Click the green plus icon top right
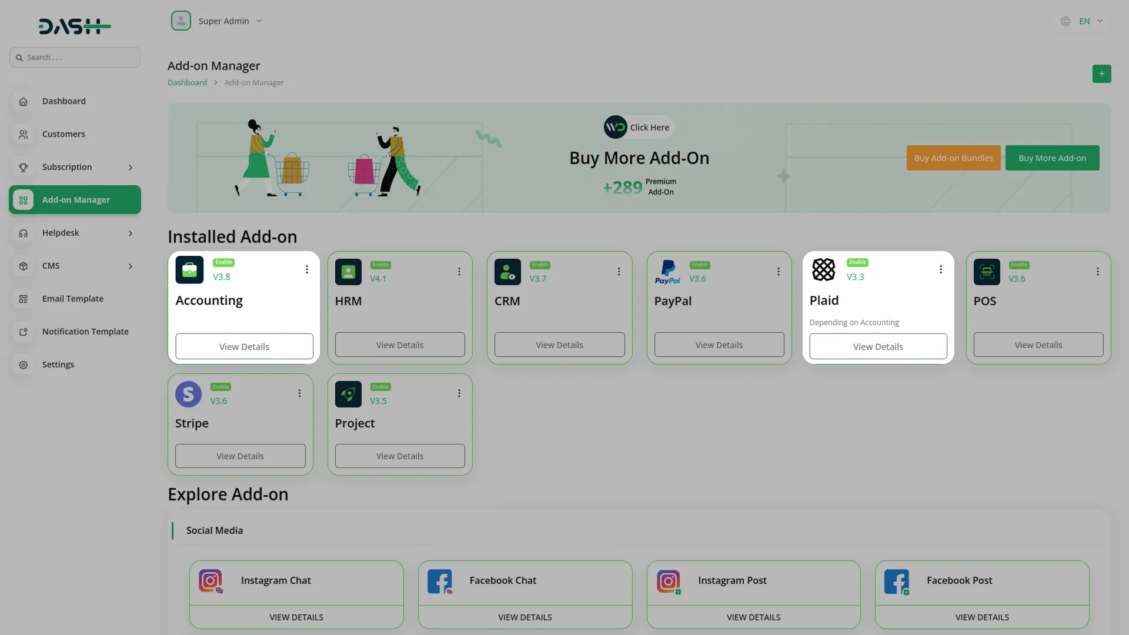The image size is (1129, 635). point(1101,74)
